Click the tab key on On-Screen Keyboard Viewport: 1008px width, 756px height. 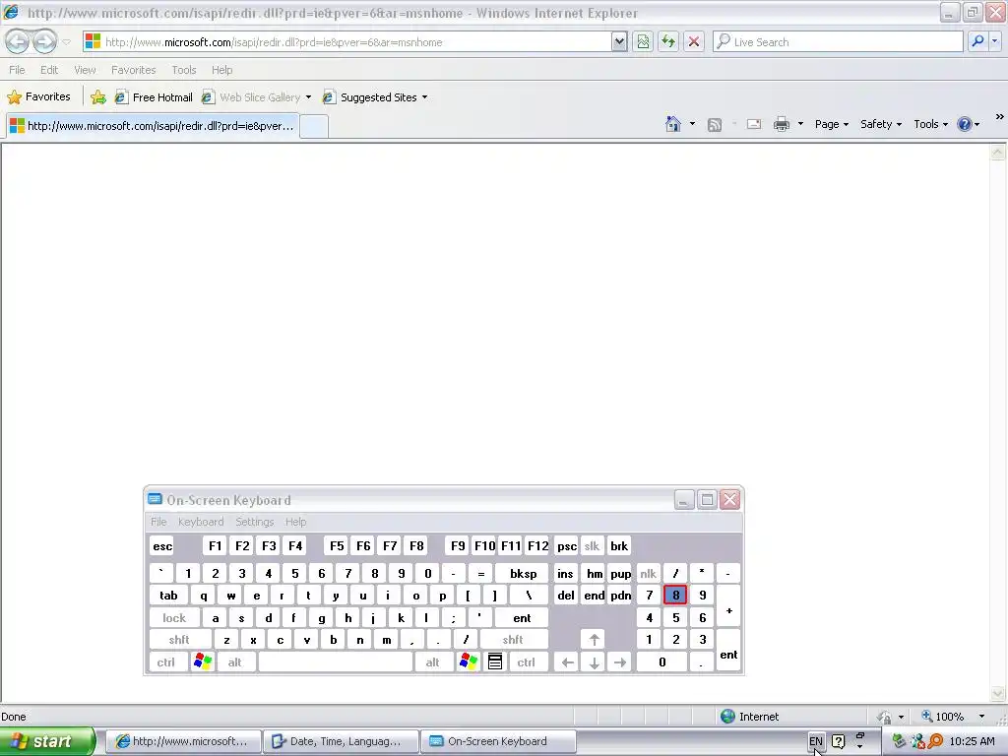168,596
